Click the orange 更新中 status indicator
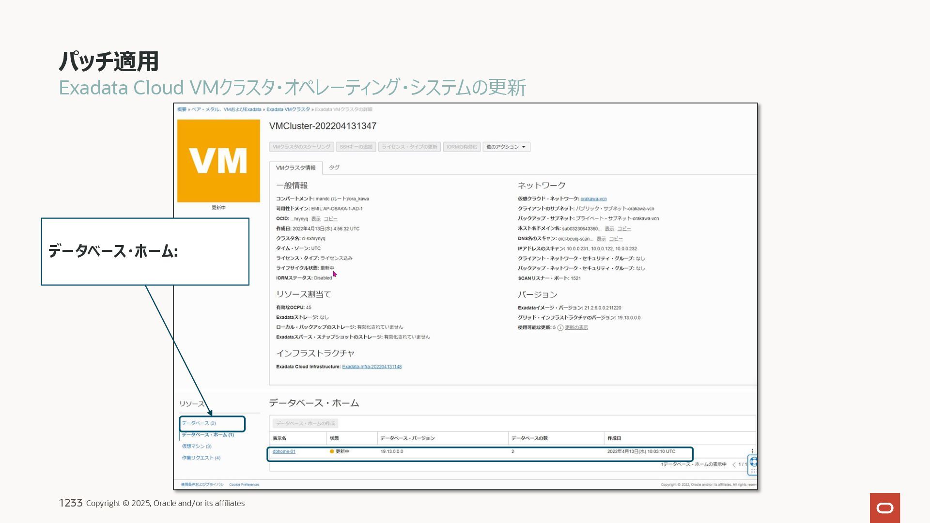The height and width of the screenshot is (523, 930). pos(332,451)
